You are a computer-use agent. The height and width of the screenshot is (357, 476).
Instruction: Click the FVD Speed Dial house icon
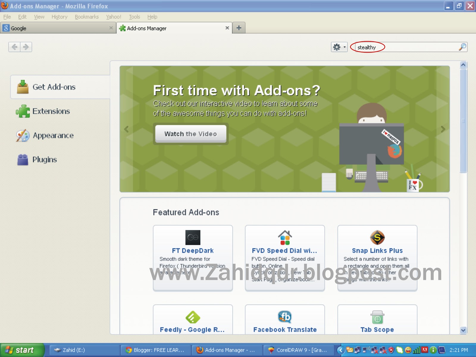tap(285, 237)
